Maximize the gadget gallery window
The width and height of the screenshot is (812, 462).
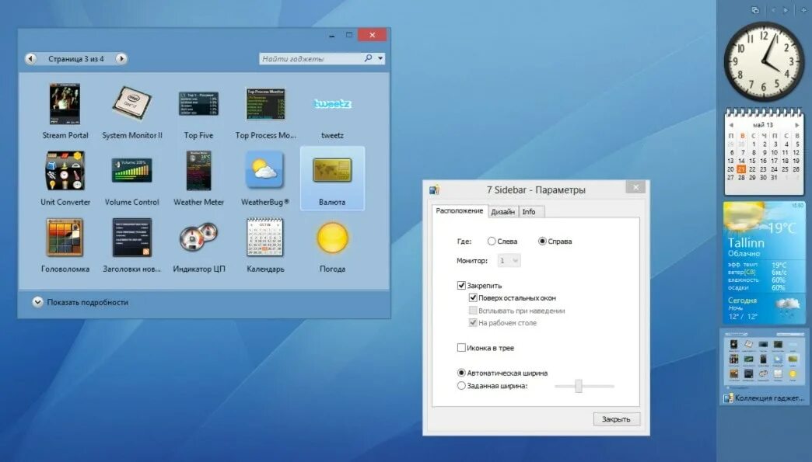tap(349, 35)
